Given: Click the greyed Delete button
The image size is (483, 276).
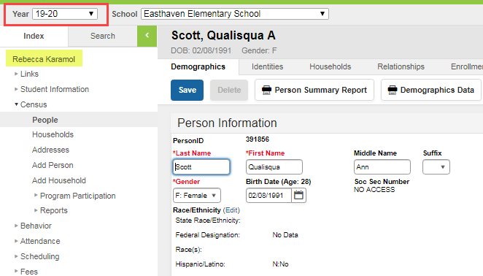Looking at the screenshot, I should (x=229, y=90).
